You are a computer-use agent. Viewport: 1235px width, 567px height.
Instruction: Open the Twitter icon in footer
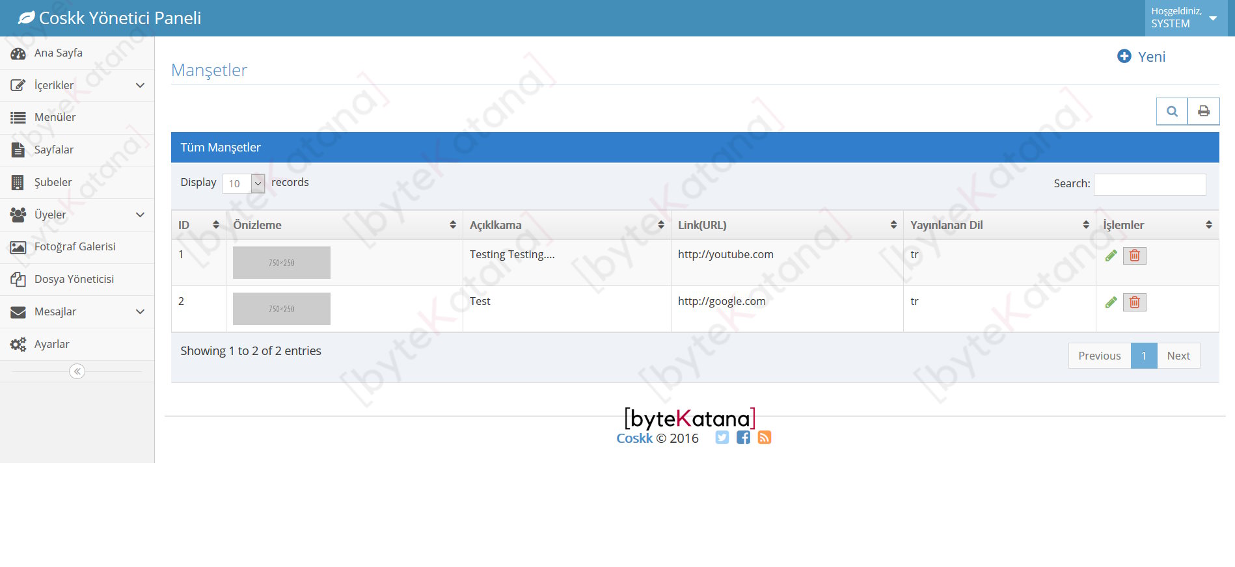point(722,438)
